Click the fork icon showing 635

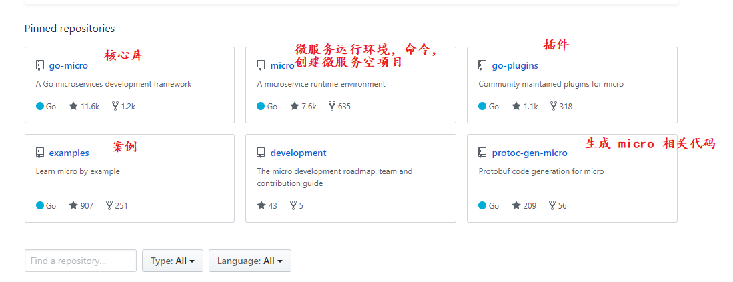pos(332,106)
